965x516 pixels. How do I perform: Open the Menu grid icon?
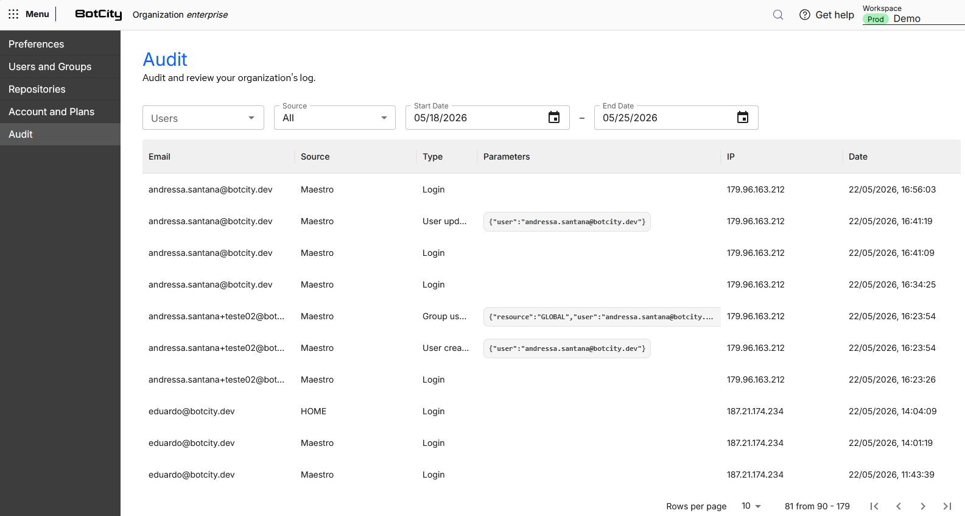point(13,14)
